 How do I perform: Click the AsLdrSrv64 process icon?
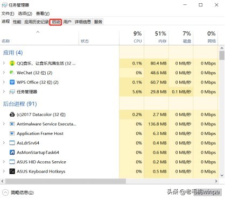(x=12, y=143)
